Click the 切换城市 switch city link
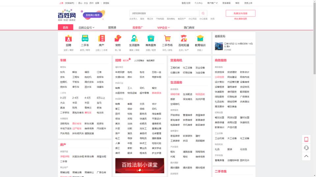The width and height of the screenshot is (316, 177). tap(69, 3)
